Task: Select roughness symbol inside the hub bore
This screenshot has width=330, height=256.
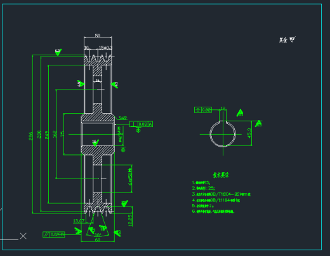Action: coord(96,142)
